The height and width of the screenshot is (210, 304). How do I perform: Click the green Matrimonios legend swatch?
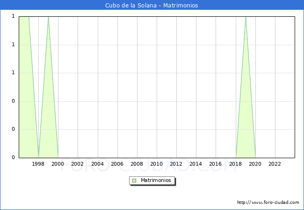pos(134,181)
